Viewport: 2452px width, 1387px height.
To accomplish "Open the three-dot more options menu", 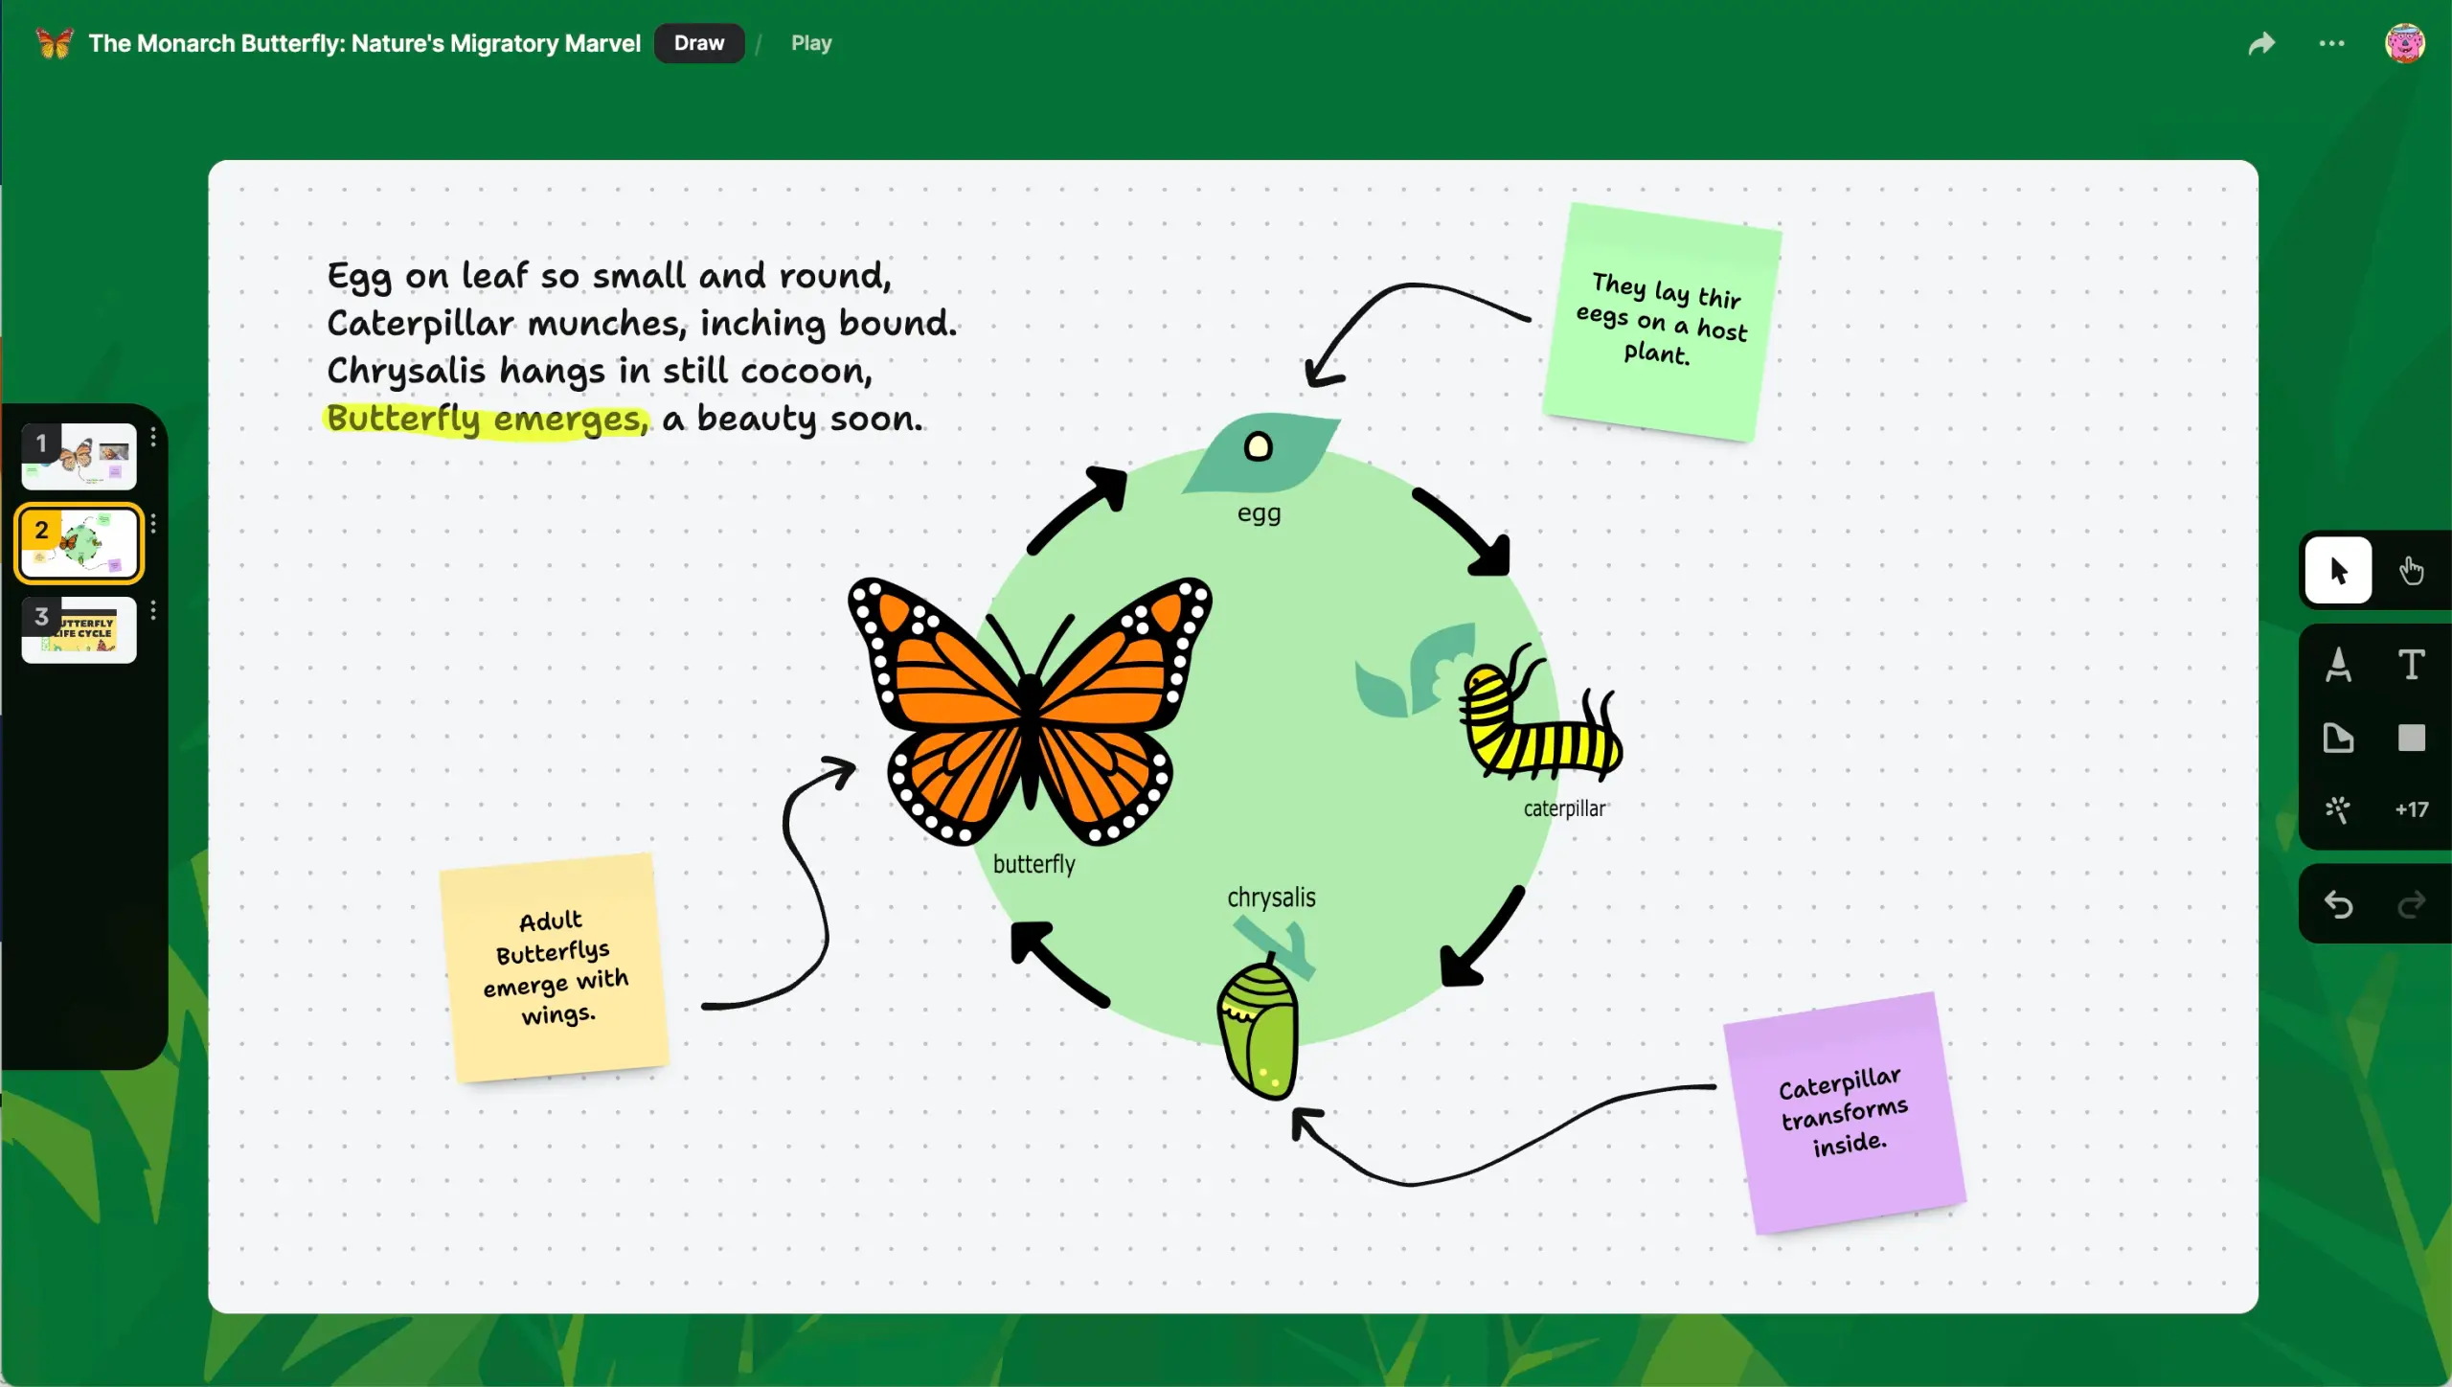I will [2331, 43].
